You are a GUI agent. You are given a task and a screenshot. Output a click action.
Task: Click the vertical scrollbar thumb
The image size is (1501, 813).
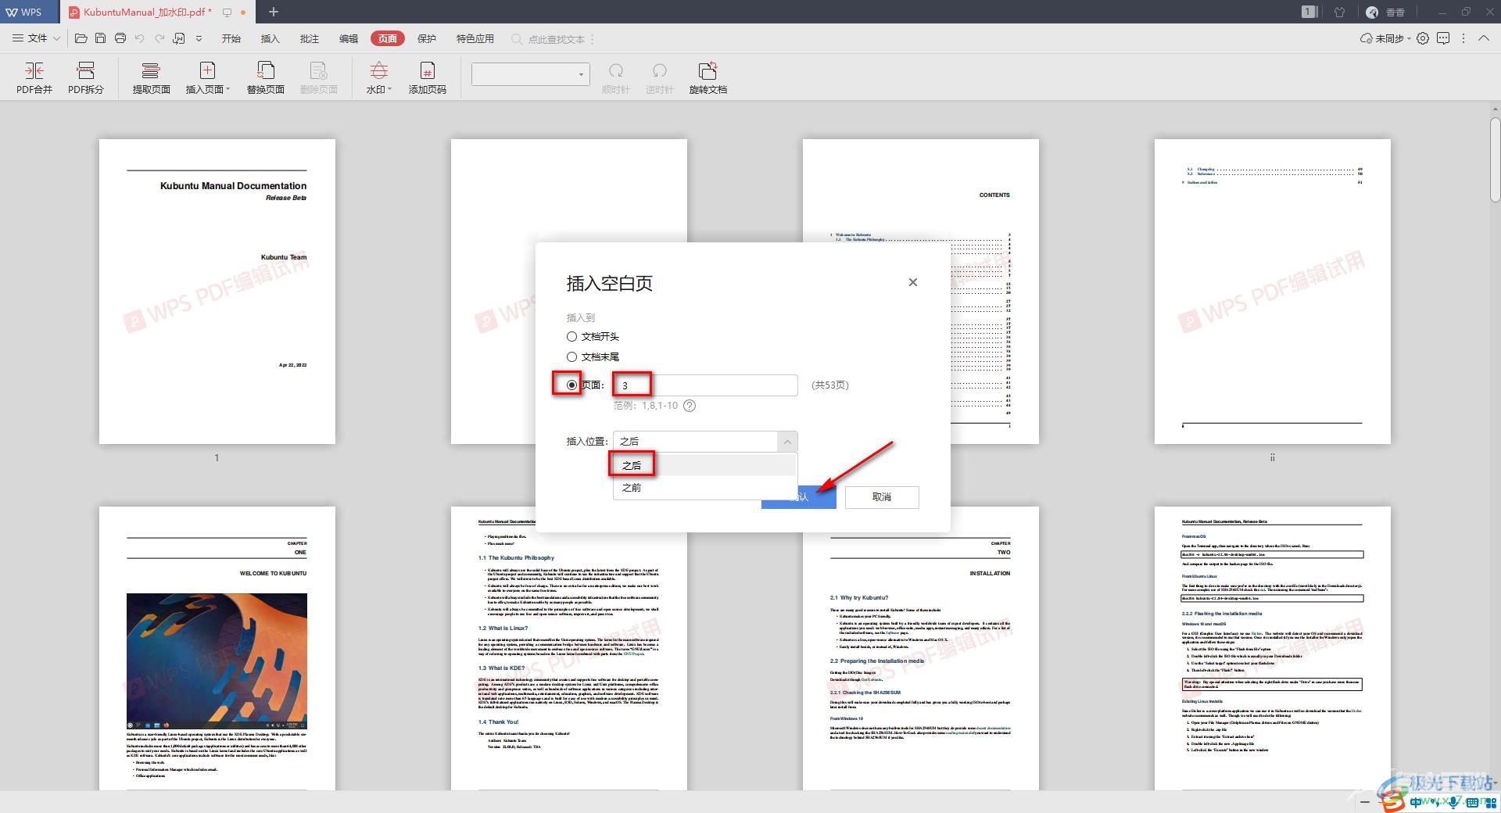[1495, 159]
